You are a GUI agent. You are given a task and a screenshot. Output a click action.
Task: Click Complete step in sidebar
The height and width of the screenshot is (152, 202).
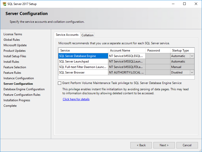click(x=10, y=106)
